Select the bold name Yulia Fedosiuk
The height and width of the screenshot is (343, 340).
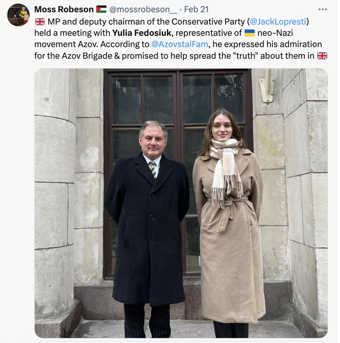142,33
